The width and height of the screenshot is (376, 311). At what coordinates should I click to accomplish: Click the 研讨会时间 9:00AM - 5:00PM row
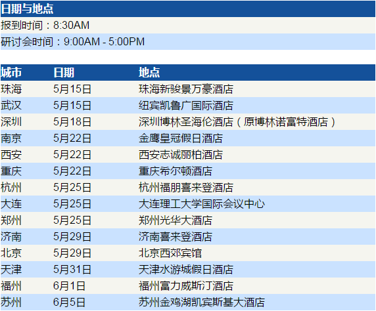tap(188, 41)
